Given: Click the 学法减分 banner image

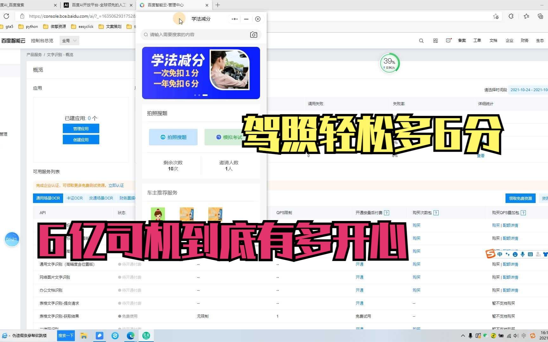Looking at the screenshot, I should pyautogui.click(x=201, y=73).
